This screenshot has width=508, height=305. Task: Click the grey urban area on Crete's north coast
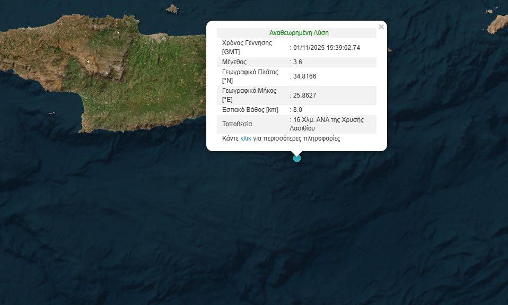tap(159, 38)
